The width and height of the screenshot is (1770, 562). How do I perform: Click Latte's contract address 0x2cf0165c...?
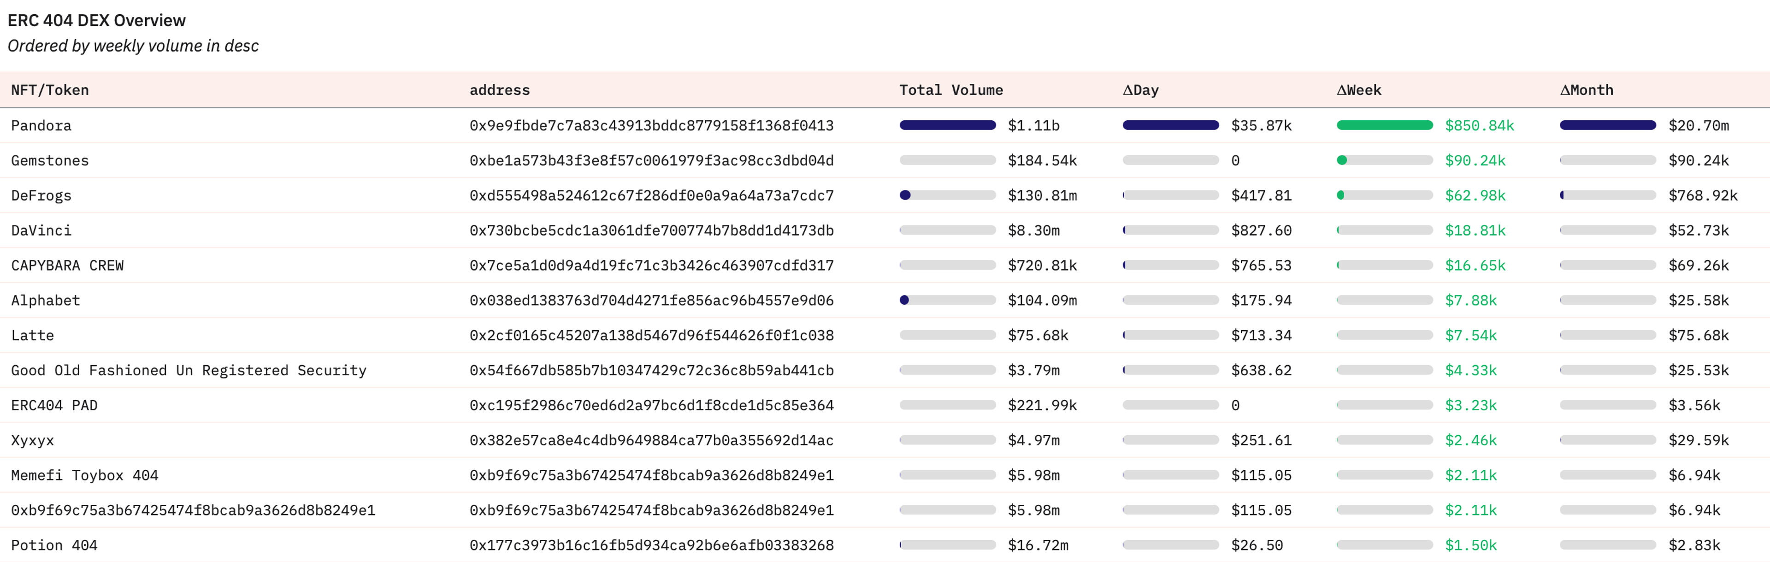(x=651, y=335)
